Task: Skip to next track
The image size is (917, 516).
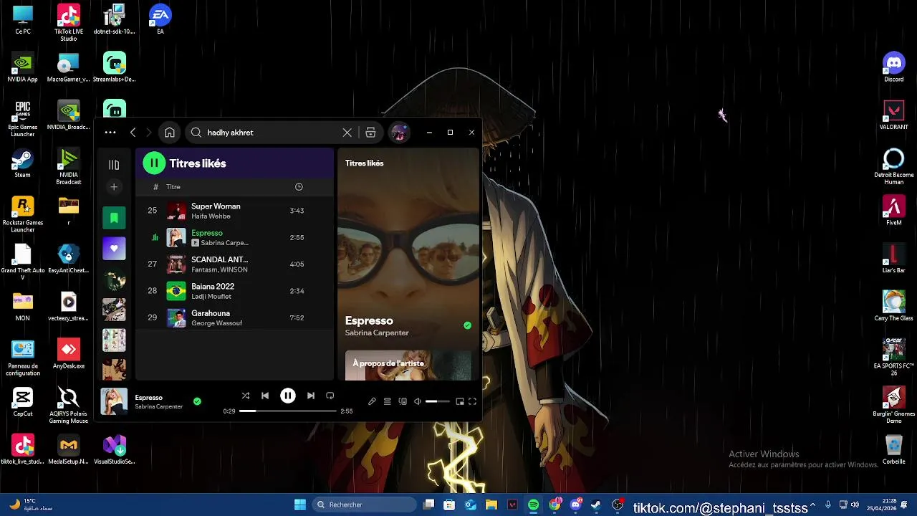Action: click(311, 396)
